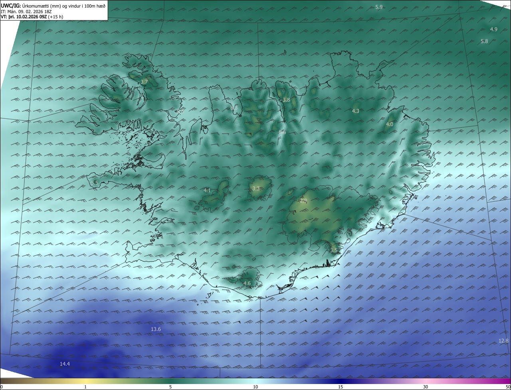Click the 4.3 value label
This screenshot has height=390, width=511.
pos(356,111)
